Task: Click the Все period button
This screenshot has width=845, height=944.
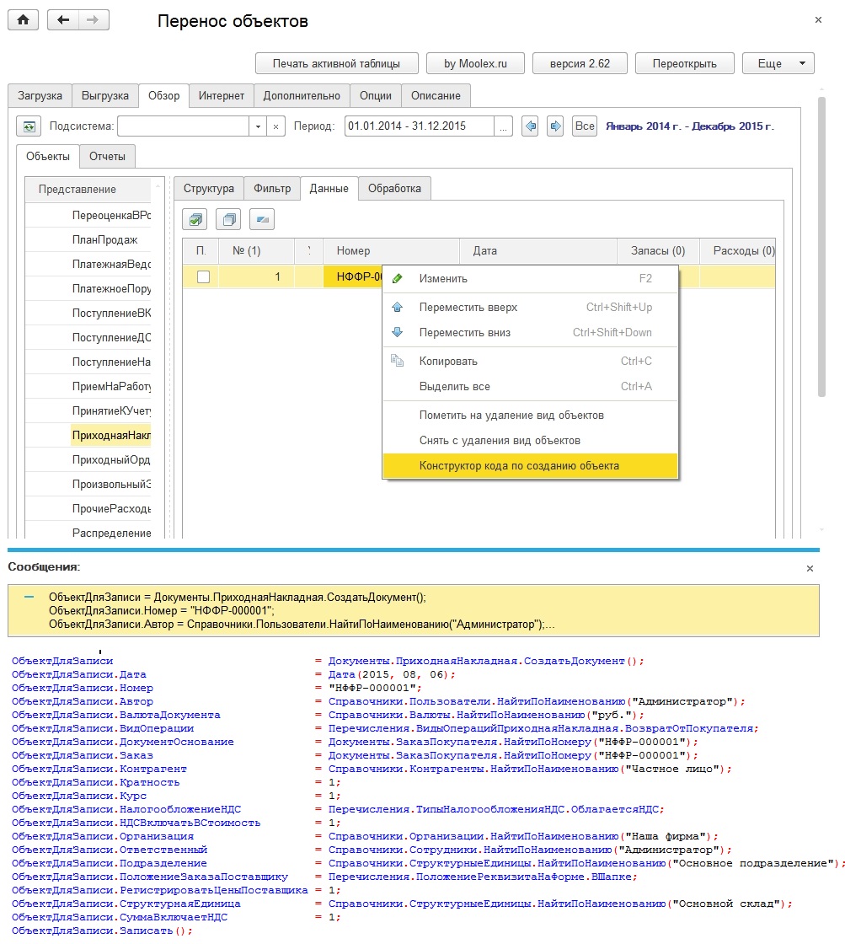Action: tap(585, 126)
